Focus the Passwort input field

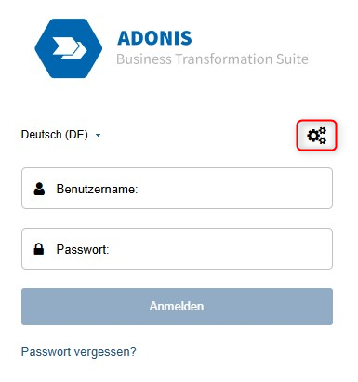177,249
